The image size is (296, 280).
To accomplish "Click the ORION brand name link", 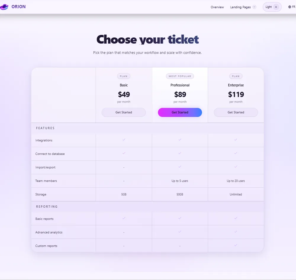I will [x=18, y=7].
